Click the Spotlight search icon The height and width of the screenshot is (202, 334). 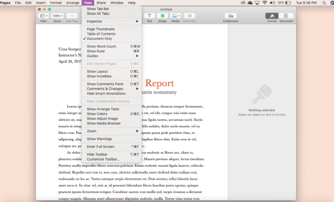pos(324,3)
